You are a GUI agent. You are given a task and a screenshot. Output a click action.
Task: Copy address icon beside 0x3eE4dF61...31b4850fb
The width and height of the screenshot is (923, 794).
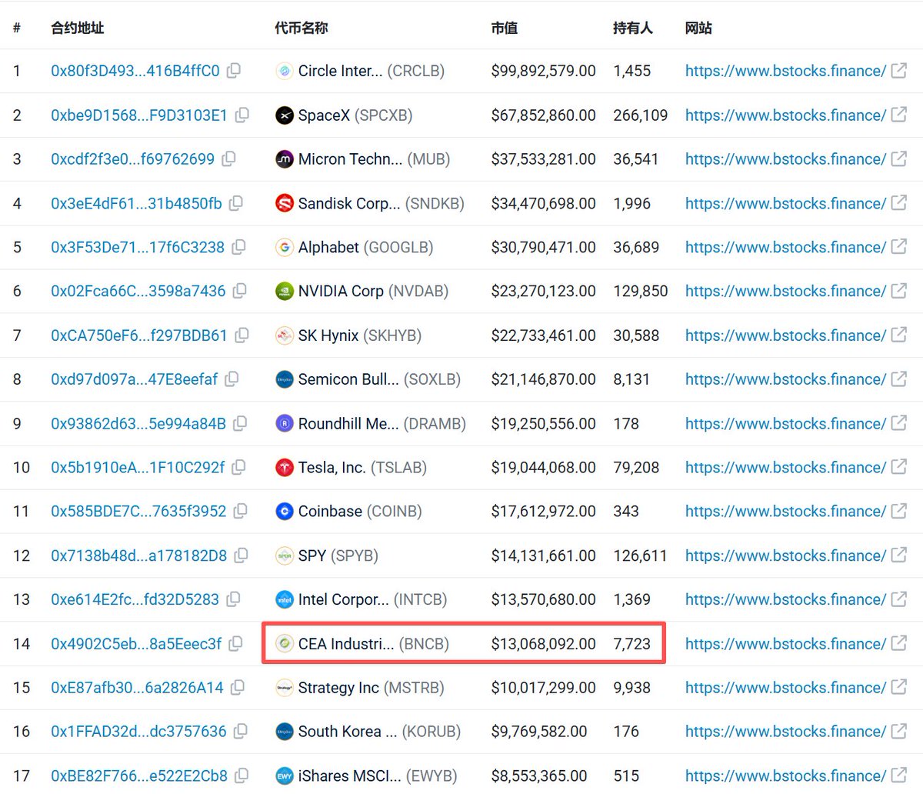236,203
